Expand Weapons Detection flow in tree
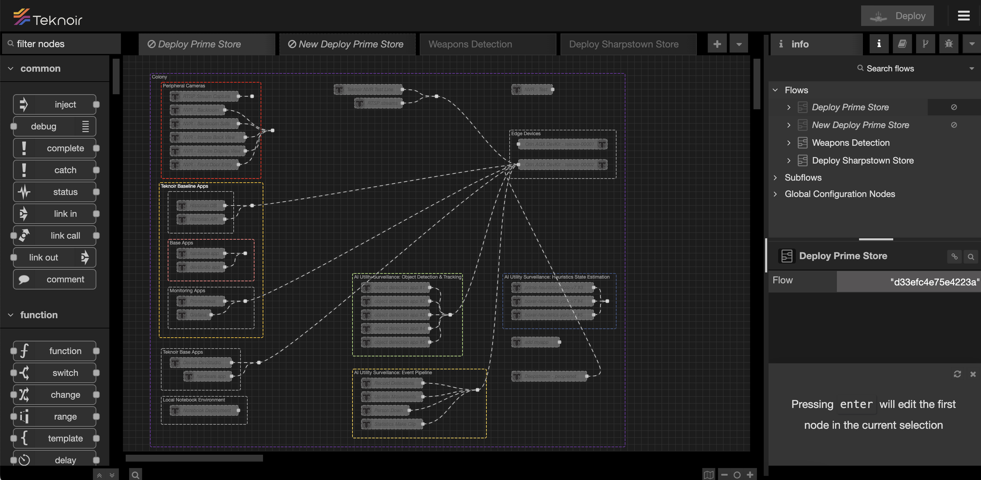 tap(789, 143)
